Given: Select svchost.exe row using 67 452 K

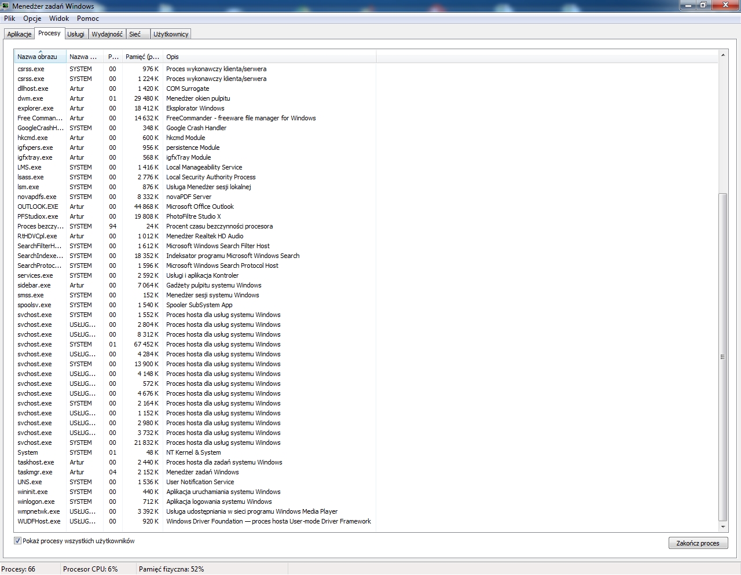Looking at the screenshot, I should pos(195,344).
